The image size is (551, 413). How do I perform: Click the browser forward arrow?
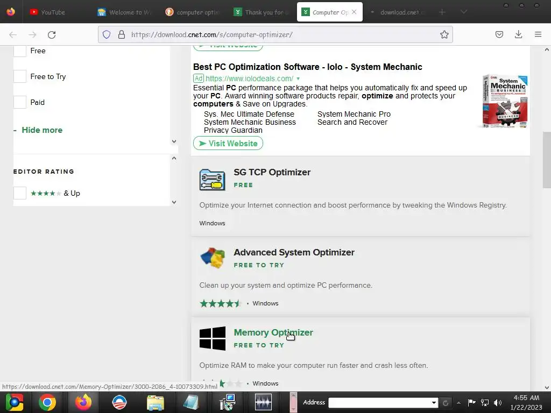(32, 34)
